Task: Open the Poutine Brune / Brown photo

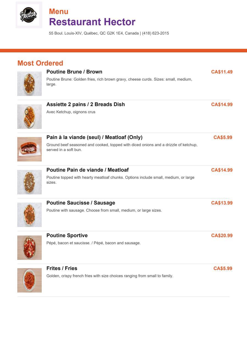Action: pos(29,84)
